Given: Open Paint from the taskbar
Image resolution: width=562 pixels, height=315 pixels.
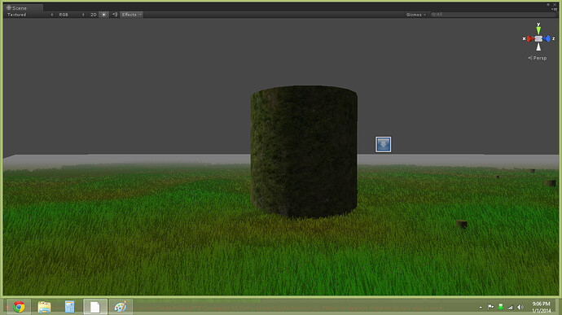Looking at the screenshot, I should tap(121, 307).
